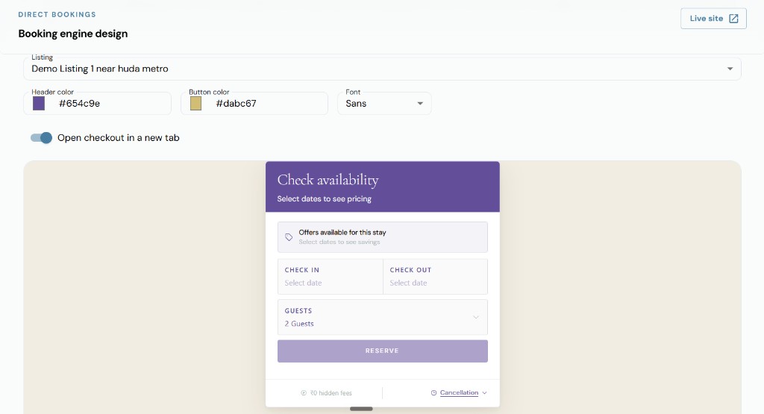The image size is (764, 414).
Task: Expand the Guests selector chevron
Action: 475,317
